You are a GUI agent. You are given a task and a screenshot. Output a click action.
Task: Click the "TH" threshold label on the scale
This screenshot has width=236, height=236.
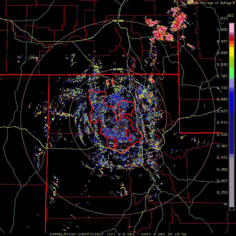tap(225, 204)
